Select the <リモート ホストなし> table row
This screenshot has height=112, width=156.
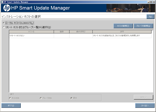pos(31,36)
